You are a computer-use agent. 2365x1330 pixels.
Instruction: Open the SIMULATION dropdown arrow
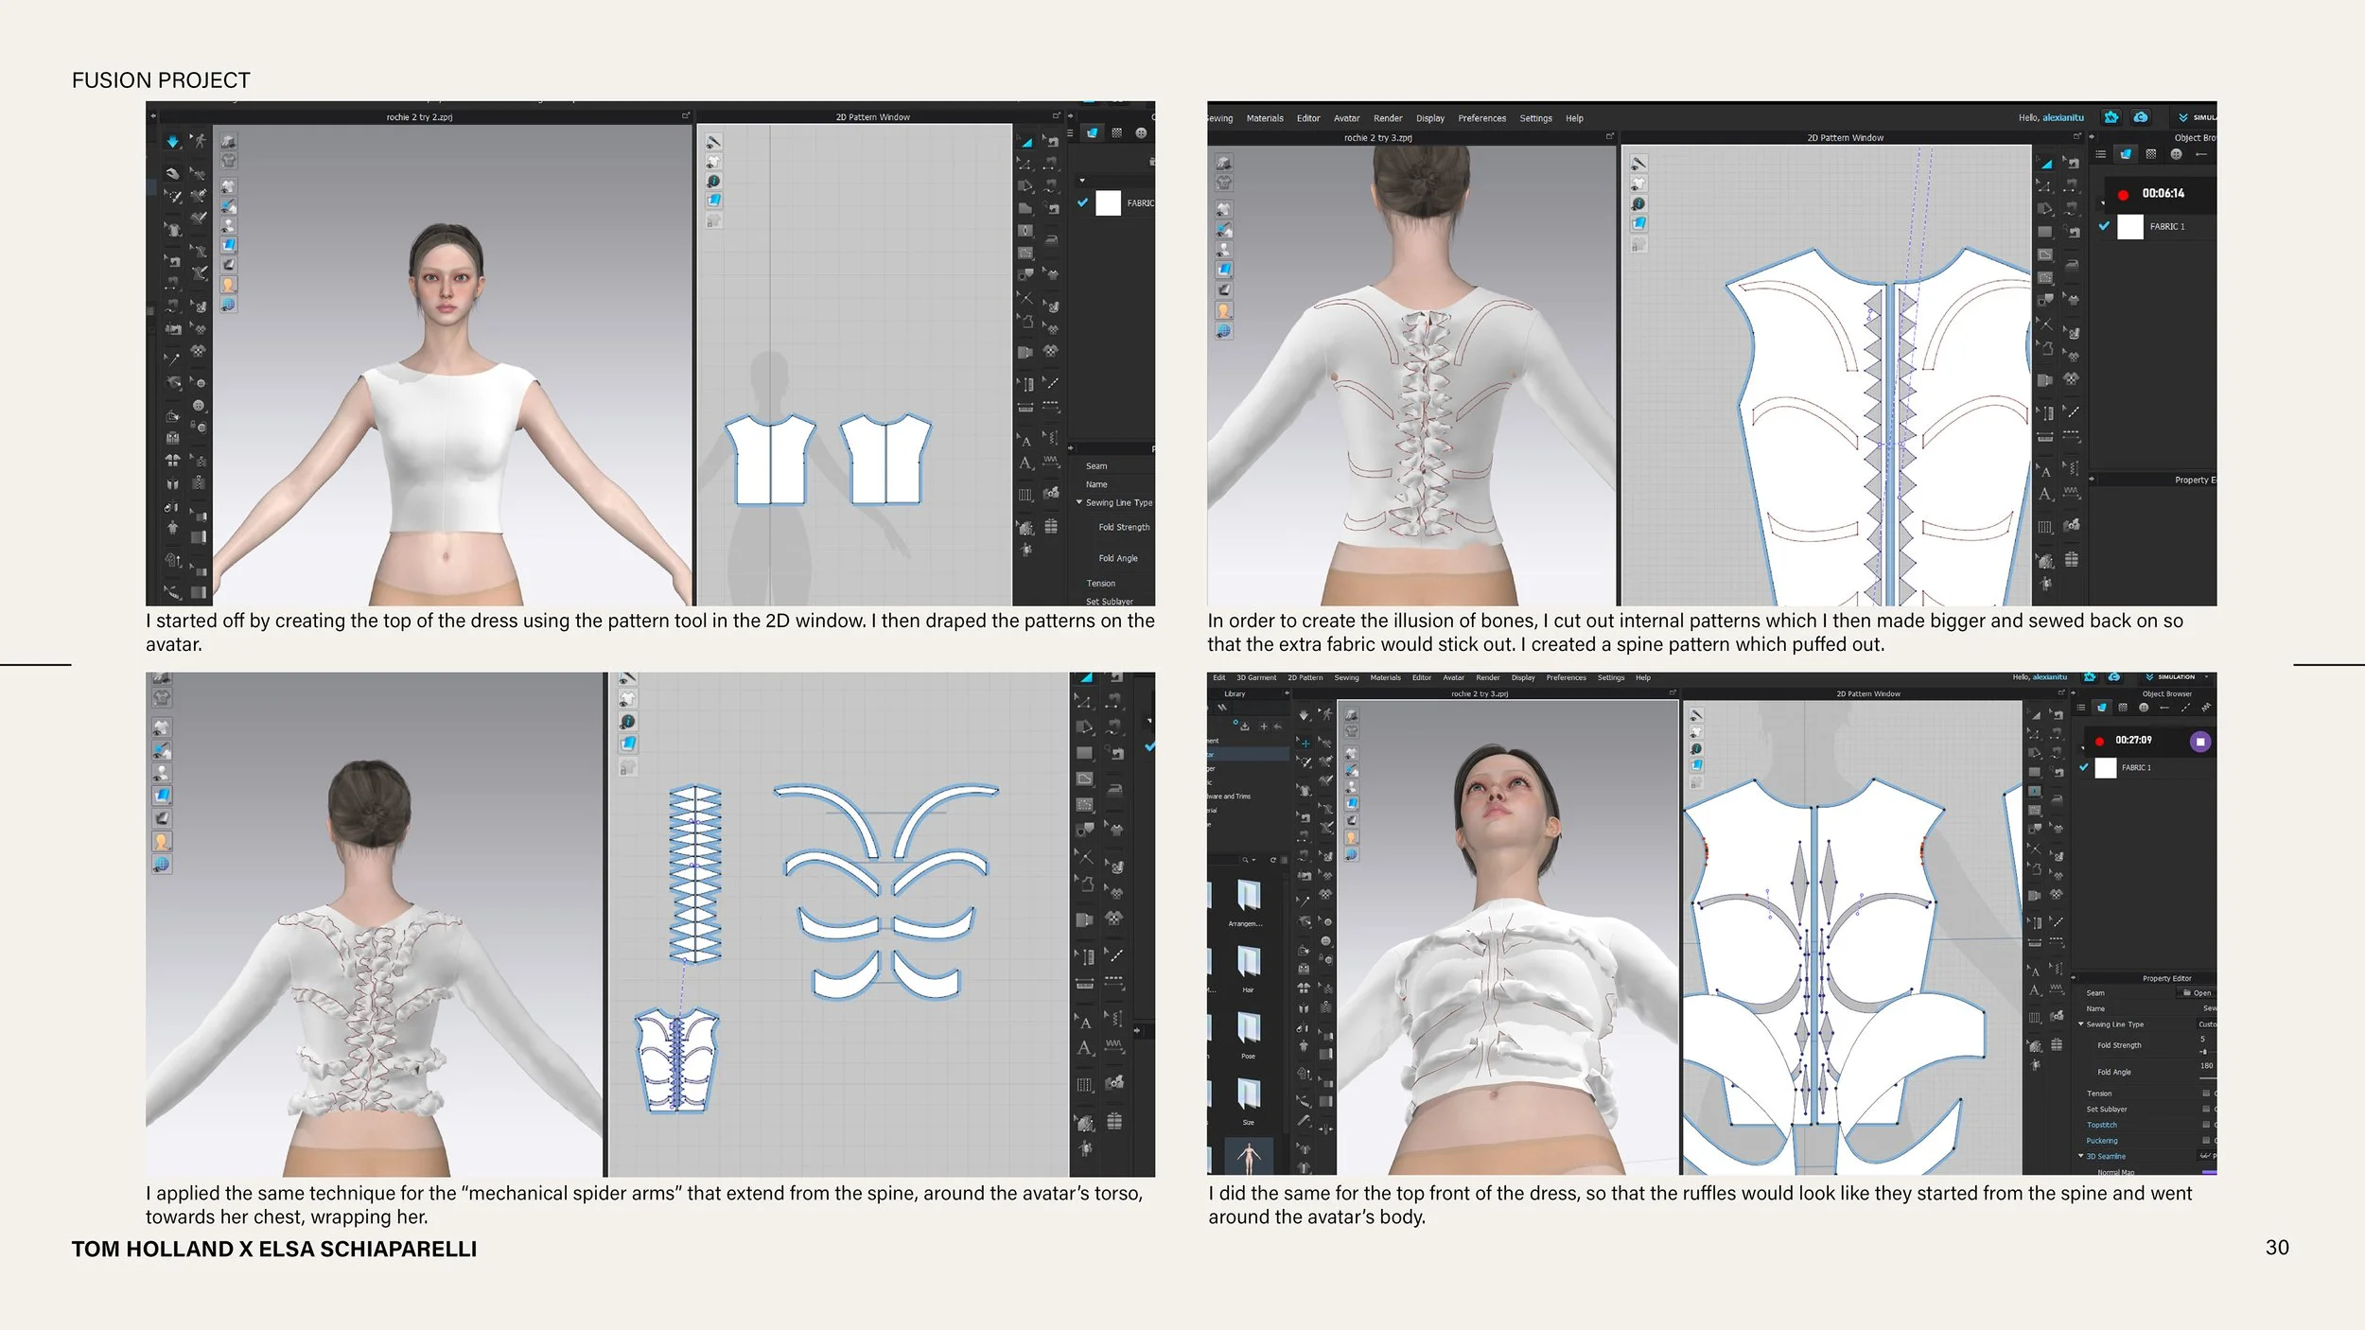2207,677
